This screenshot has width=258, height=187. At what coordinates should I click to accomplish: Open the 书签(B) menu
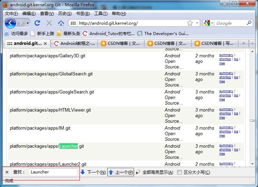[x=83, y=14]
